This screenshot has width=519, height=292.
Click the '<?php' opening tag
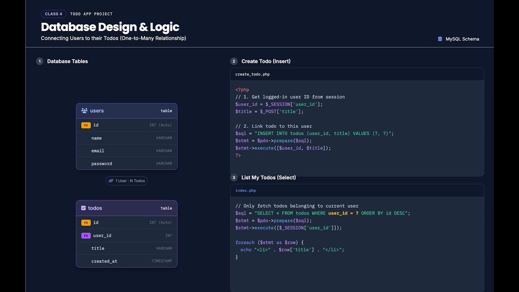242,90
